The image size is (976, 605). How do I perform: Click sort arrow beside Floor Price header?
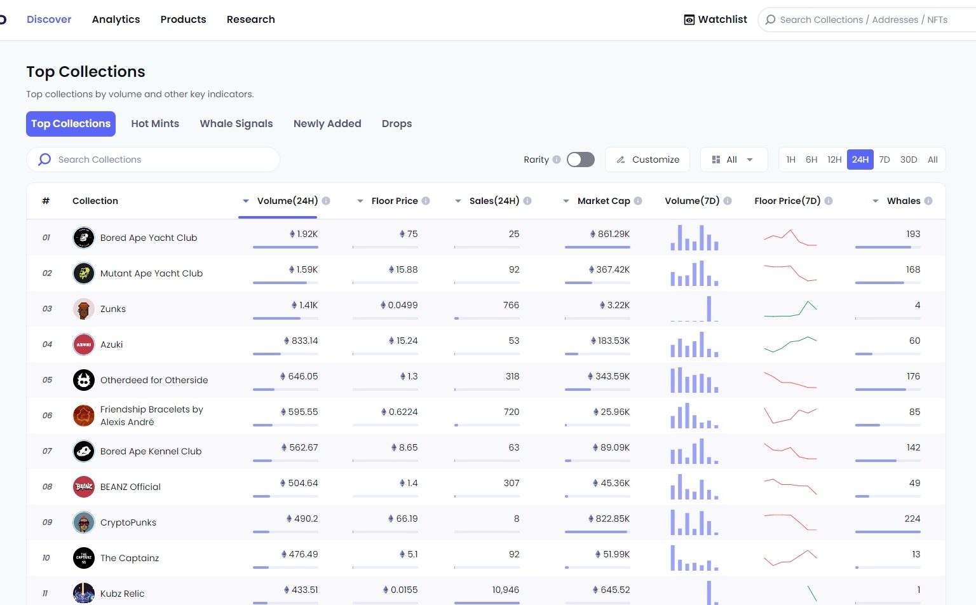360,201
